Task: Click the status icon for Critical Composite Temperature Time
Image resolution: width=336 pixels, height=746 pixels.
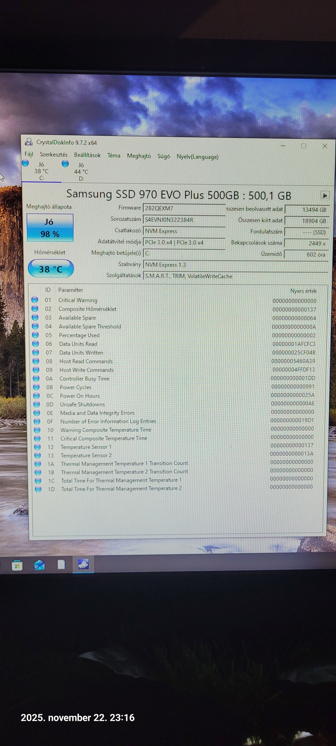Action: (x=38, y=438)
